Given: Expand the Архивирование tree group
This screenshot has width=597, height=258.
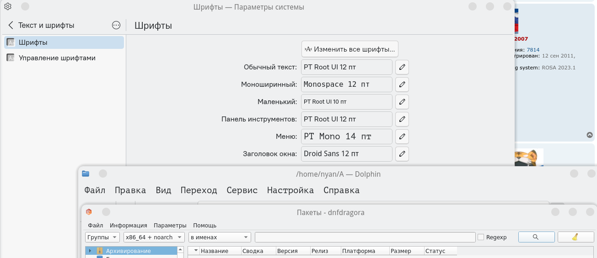Looking at the screenshot, I should [90, 251].
